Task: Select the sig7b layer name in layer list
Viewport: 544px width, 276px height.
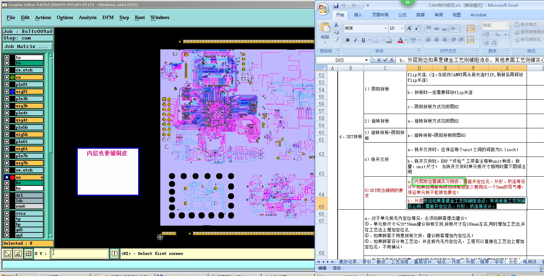Action: (x=29, y=163)
